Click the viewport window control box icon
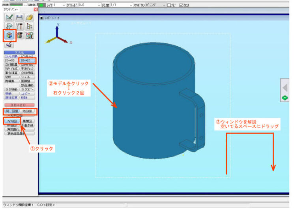Image resolution: width=303 pixels, height=213 pixels. coord(41,18)
